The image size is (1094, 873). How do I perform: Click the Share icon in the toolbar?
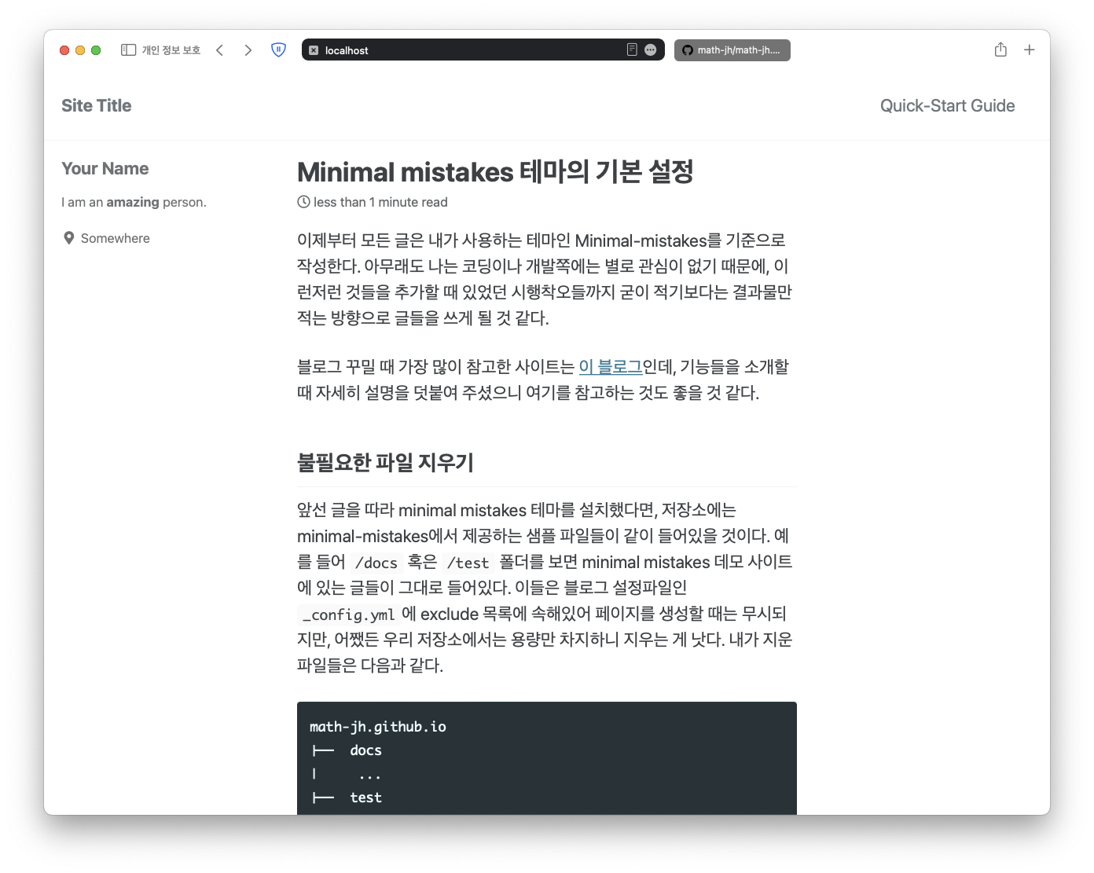pyautogui.click(x=1000, y=50)
